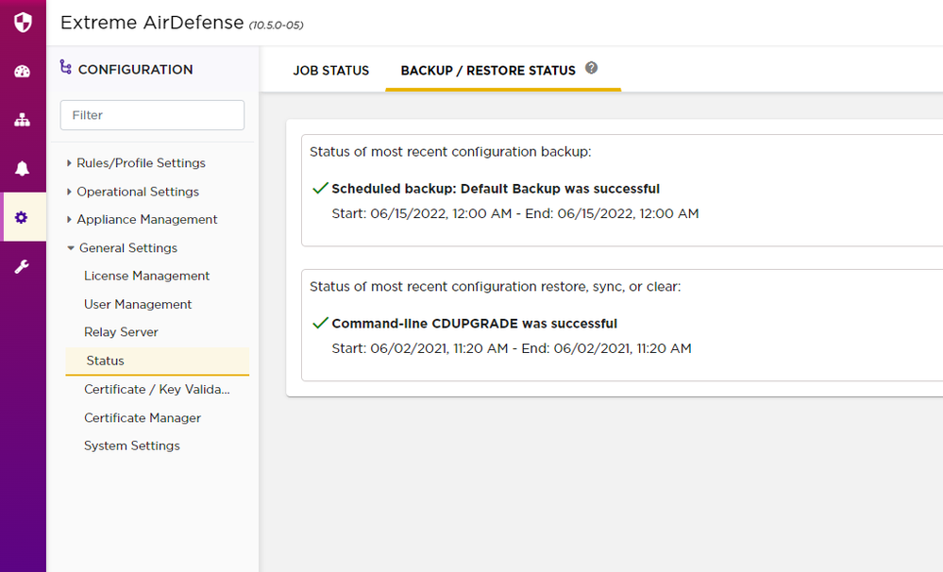The height and width of the screenshot is (572, 943).
Task: Click the version number 10.5.0-05
Action: [276, 25]
